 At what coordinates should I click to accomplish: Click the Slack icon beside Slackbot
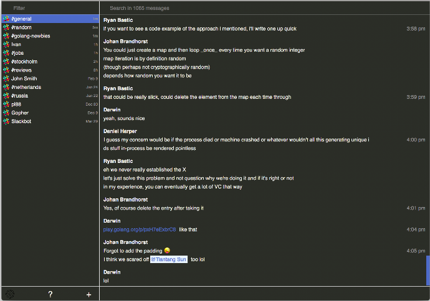6,121
